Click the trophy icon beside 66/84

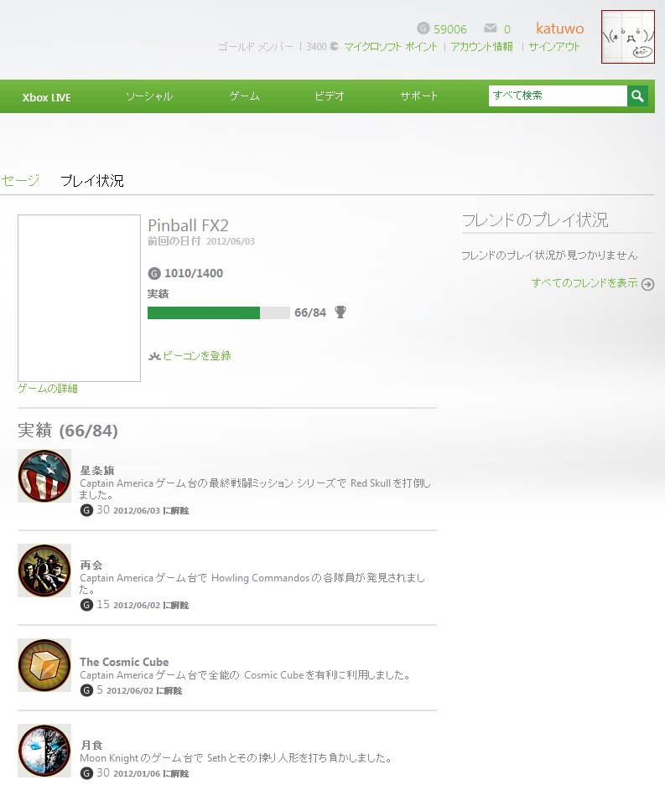coord(340,312)
